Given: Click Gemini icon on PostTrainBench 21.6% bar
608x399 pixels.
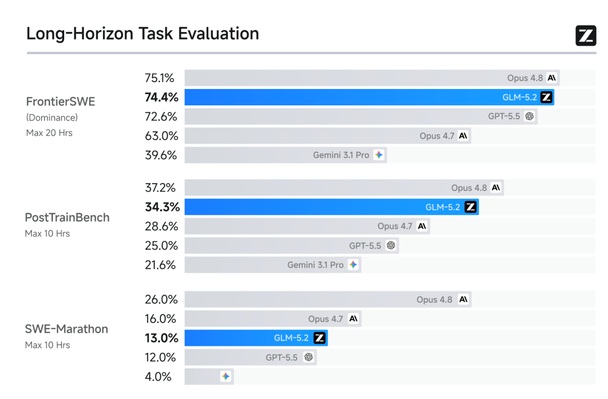Looking at the screenshot, I should (353, 265).
